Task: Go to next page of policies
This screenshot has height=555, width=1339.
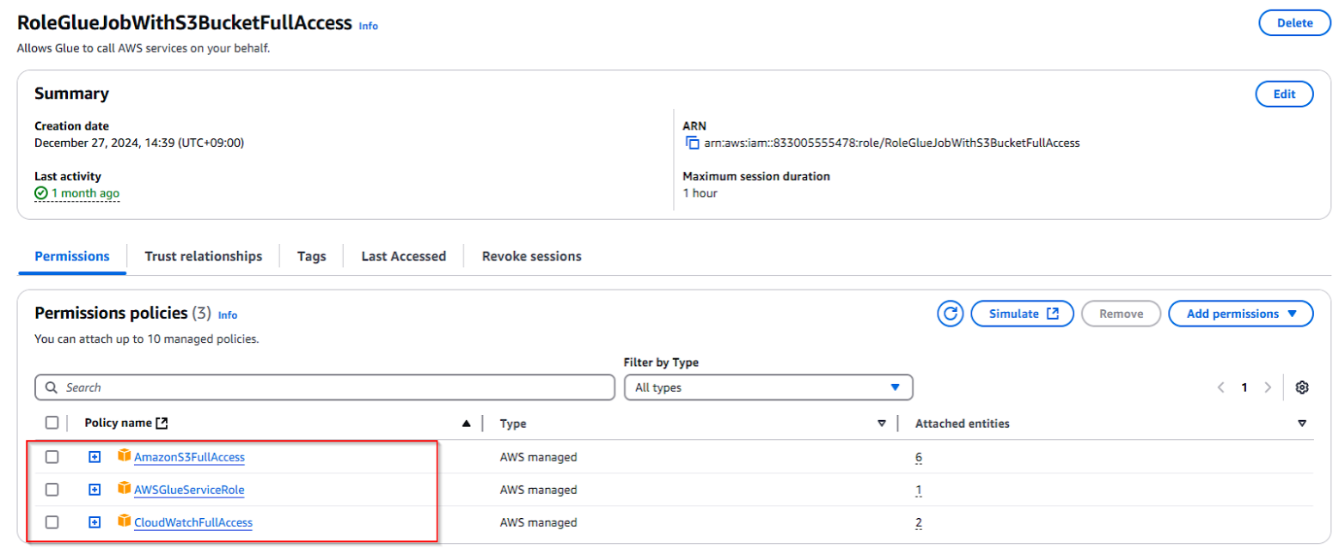Action: point(1267,387)
